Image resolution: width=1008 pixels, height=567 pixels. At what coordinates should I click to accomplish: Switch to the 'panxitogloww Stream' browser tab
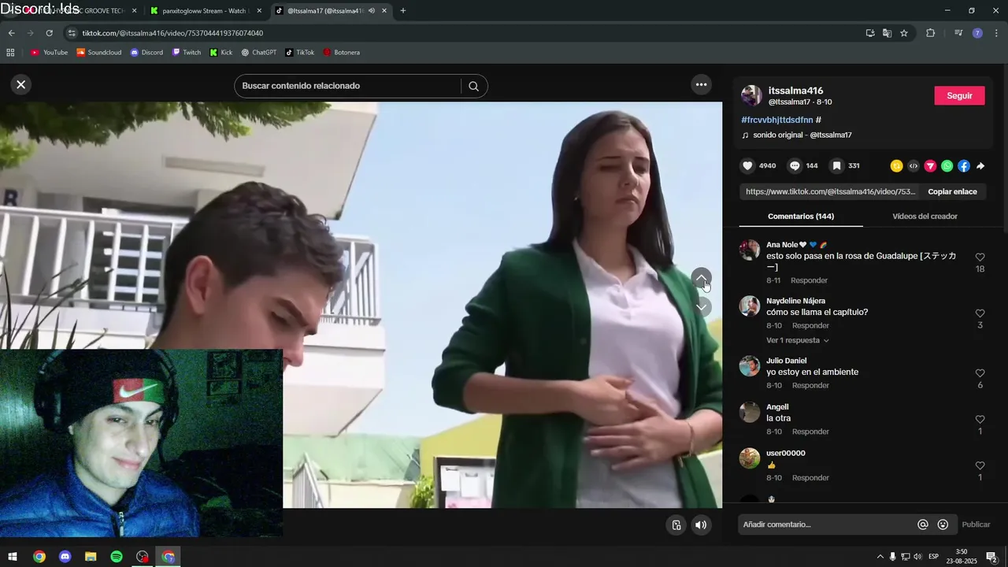pos(205,11)
